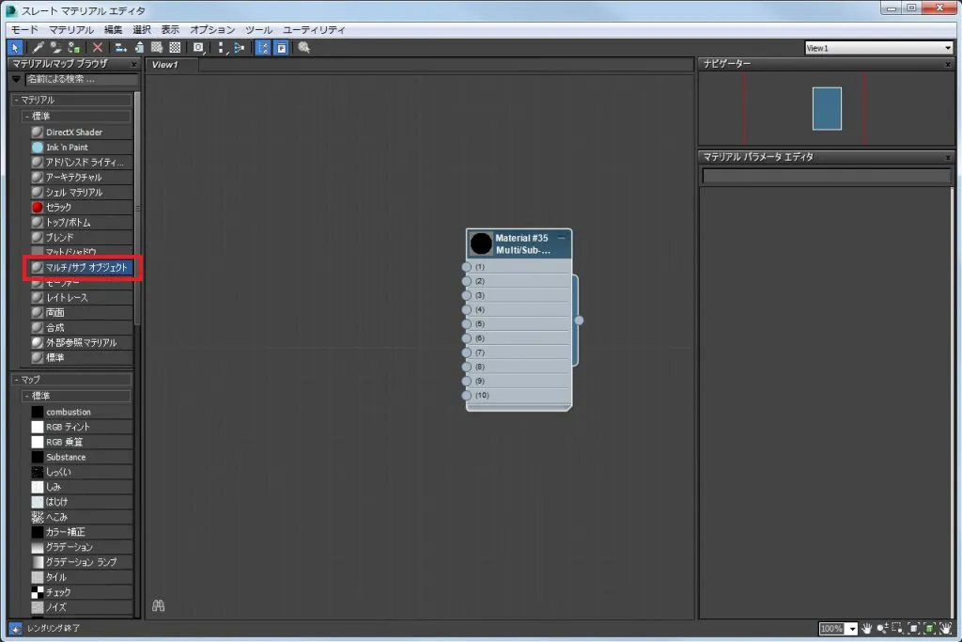Open the マテリアル menu
Image resolution: width=962 pixels, height=642 pixels.
[71, 29]
